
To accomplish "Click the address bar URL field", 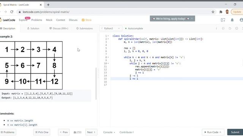I will pos(115,12).
